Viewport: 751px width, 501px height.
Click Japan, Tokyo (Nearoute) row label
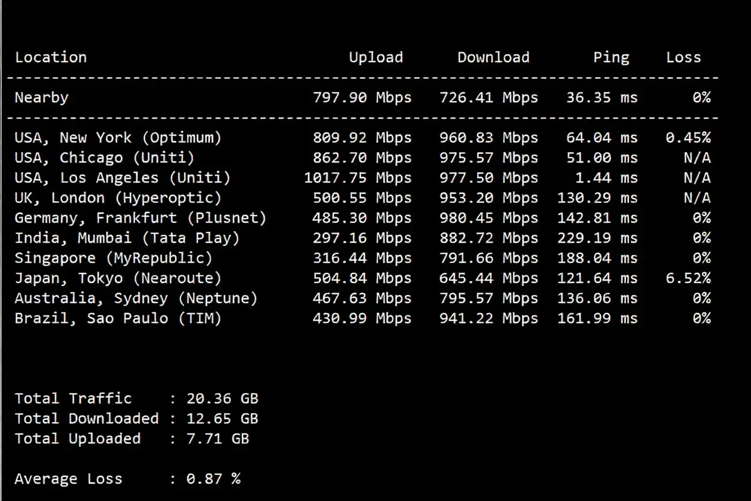click(119, 278)
